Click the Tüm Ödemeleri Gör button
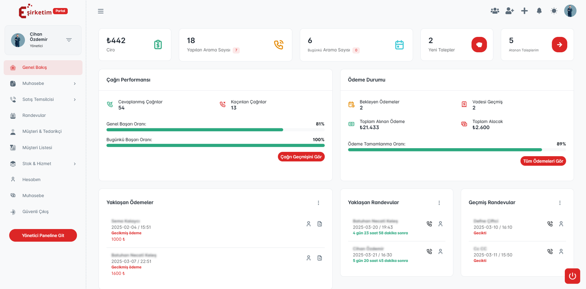Screen dimensions: 586x289 coord(543,161)
